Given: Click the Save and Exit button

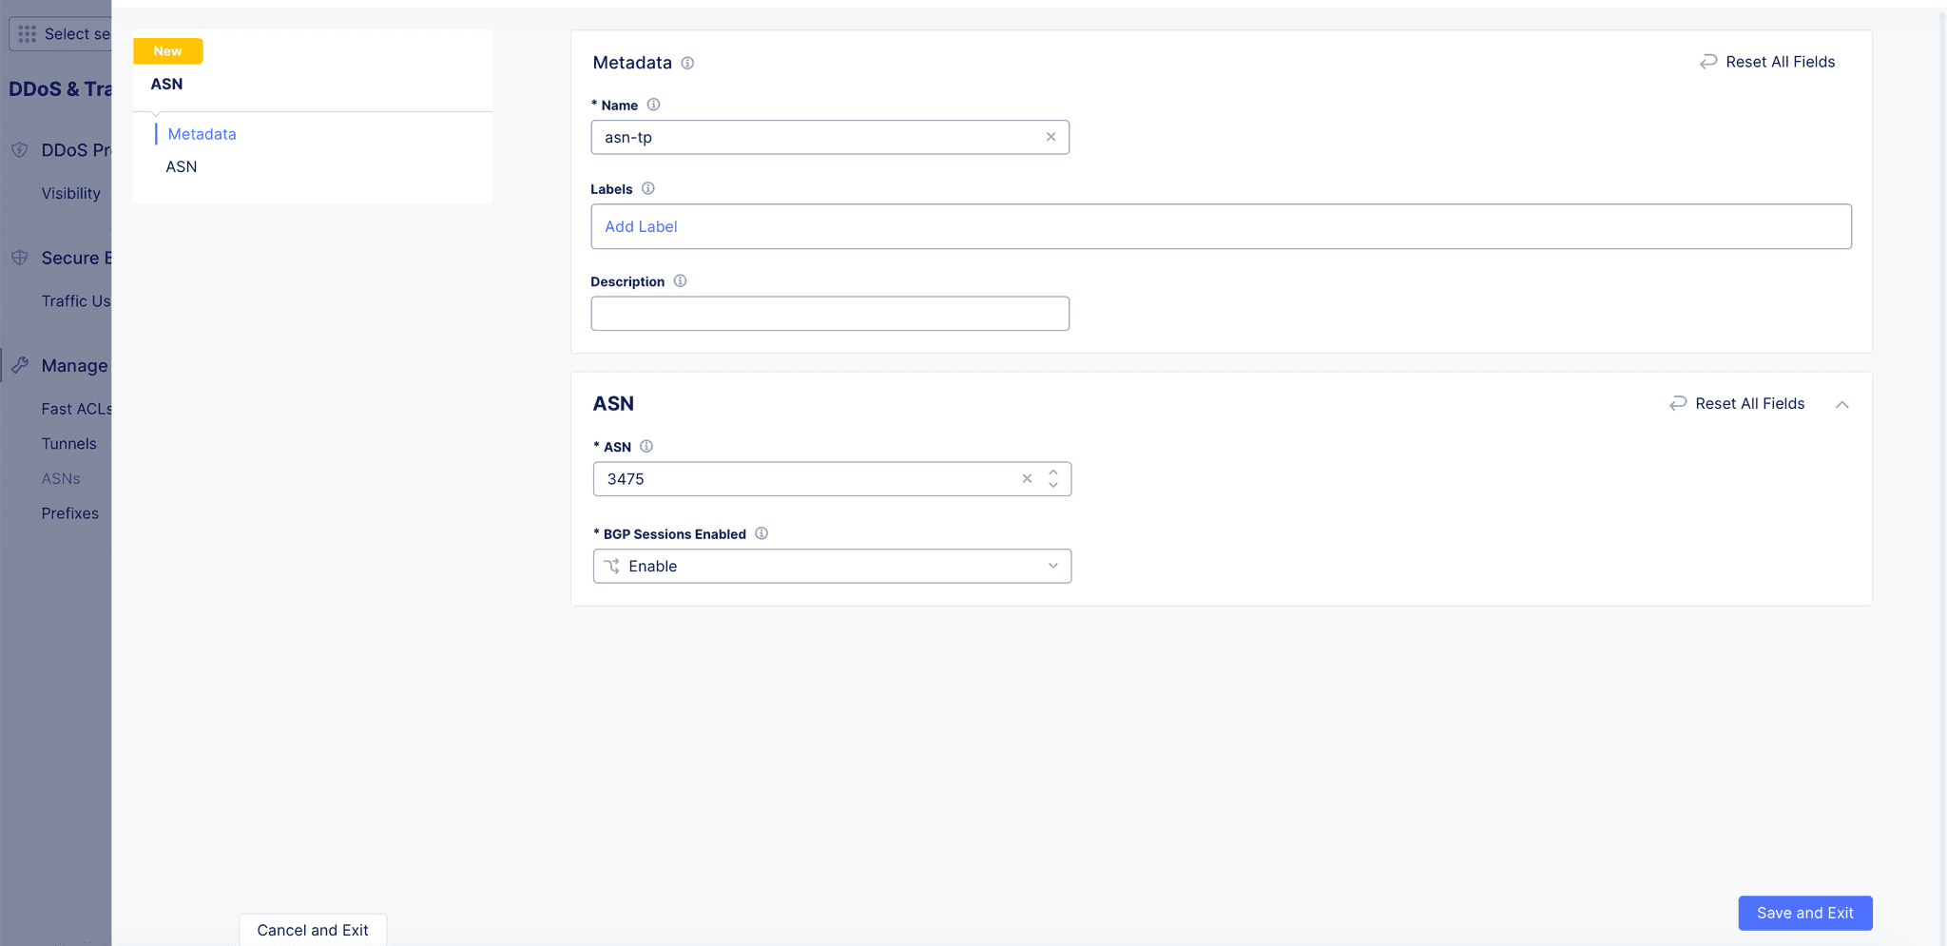Looking at the screenshot, I should click(1804, 913).
